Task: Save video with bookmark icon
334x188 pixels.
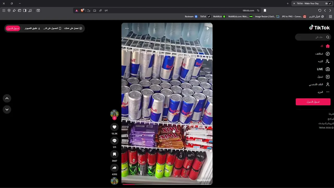Action: click(114, 154)
